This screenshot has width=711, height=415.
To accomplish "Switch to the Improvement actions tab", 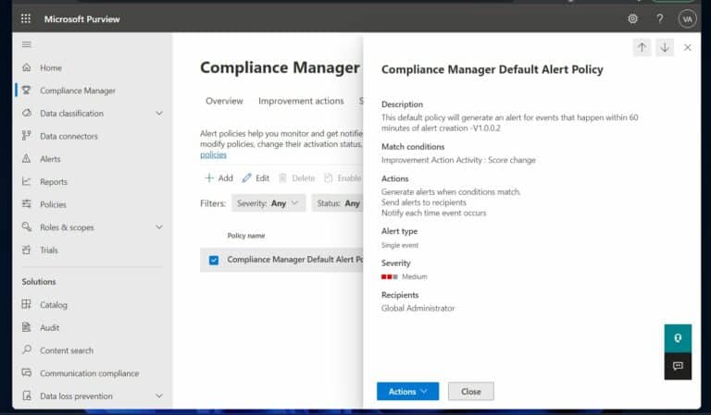I will (x=301, y=101).
